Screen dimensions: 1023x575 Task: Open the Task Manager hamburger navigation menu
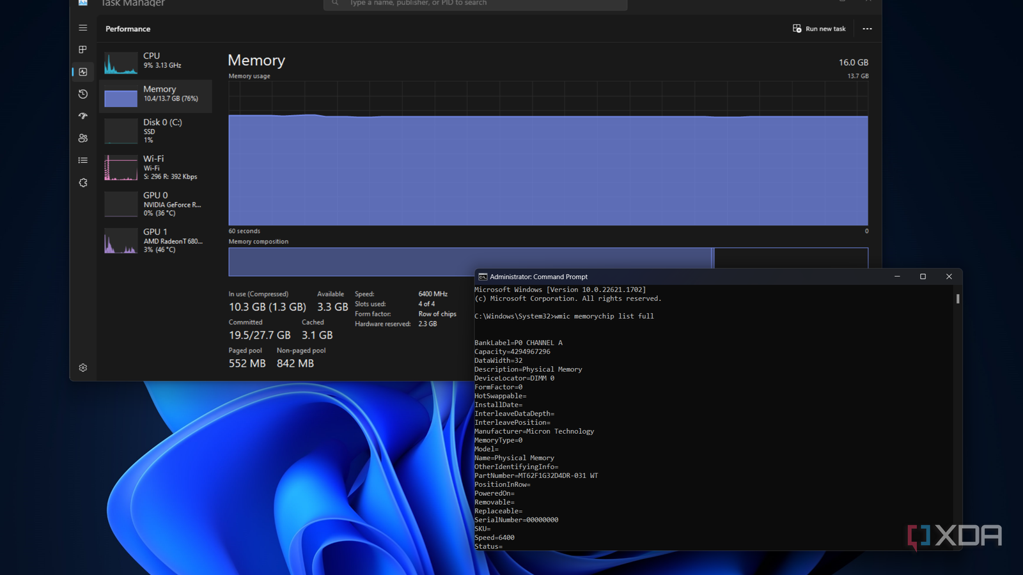pos(83,28)
